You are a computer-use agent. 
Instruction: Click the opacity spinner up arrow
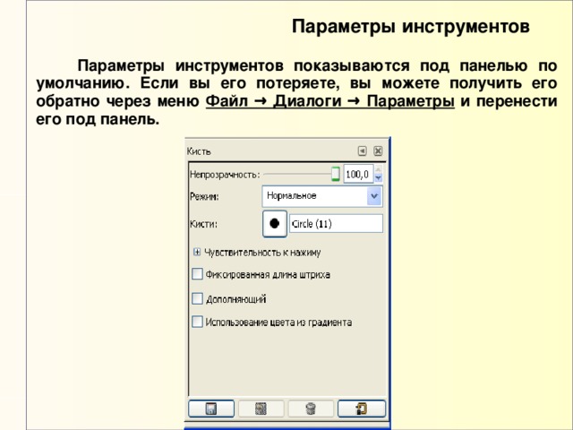pyautogui.click(x=378, y=169)
